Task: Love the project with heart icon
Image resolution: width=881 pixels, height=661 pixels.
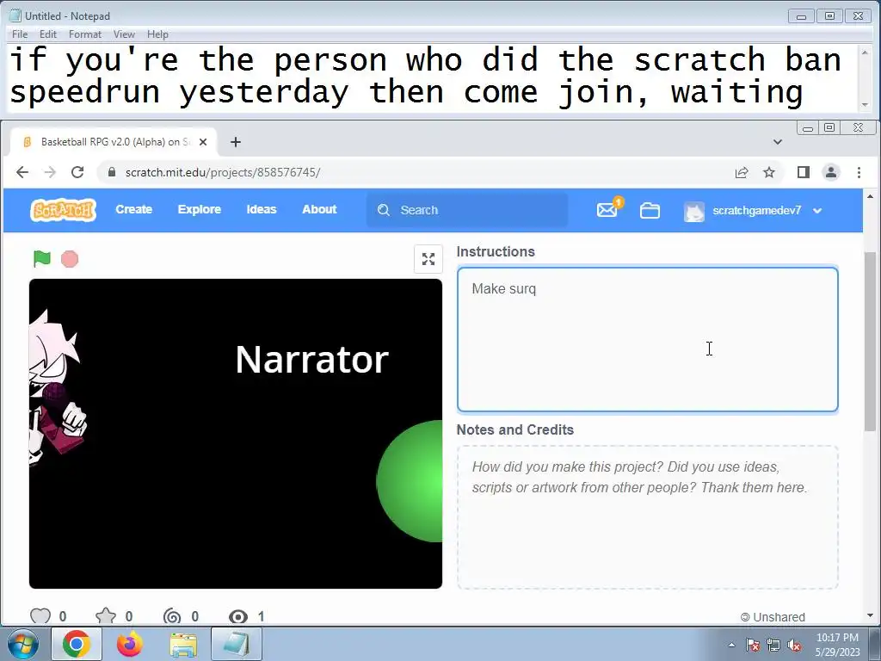Action: (x=40, y=616)
